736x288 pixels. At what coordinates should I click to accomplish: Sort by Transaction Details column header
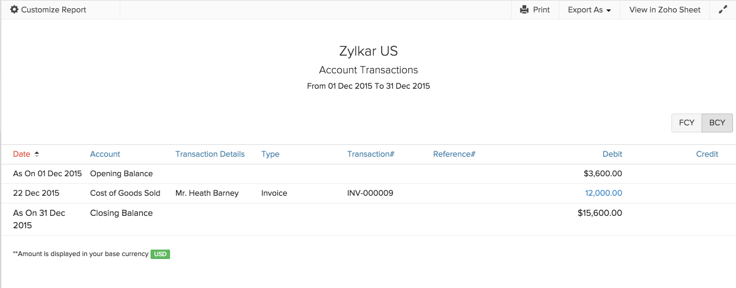pos(210,154)
